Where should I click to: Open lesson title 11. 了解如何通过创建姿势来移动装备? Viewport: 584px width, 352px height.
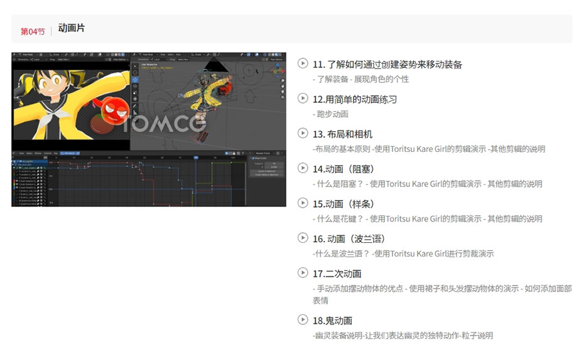387,65
